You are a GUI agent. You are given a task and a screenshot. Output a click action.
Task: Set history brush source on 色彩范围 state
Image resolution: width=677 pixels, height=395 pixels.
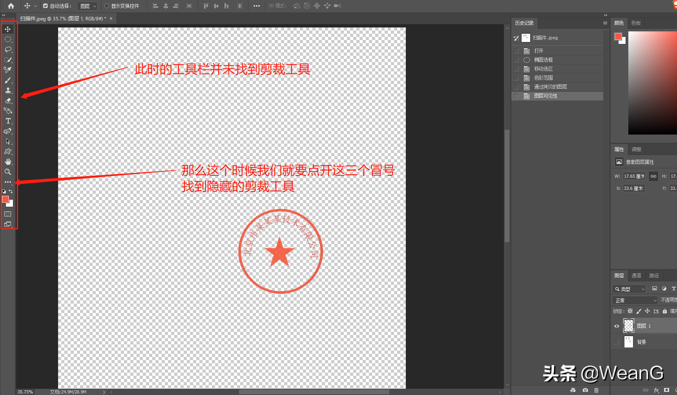click(516, 78)
